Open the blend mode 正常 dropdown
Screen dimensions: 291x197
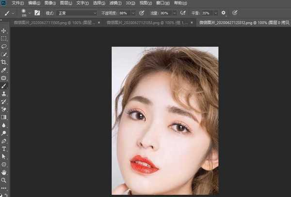pos(77,13)
